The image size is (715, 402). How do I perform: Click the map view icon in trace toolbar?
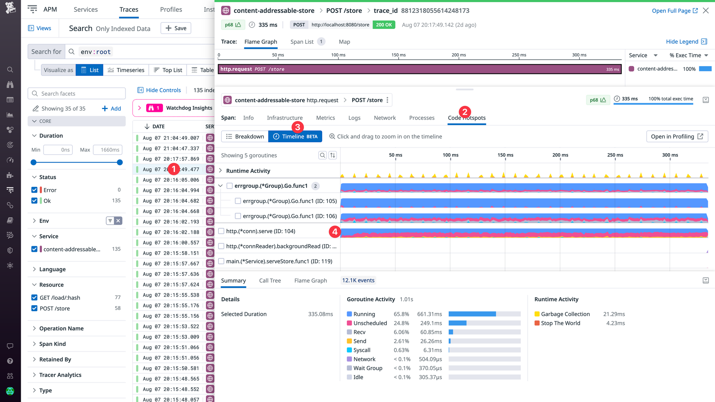344,41
